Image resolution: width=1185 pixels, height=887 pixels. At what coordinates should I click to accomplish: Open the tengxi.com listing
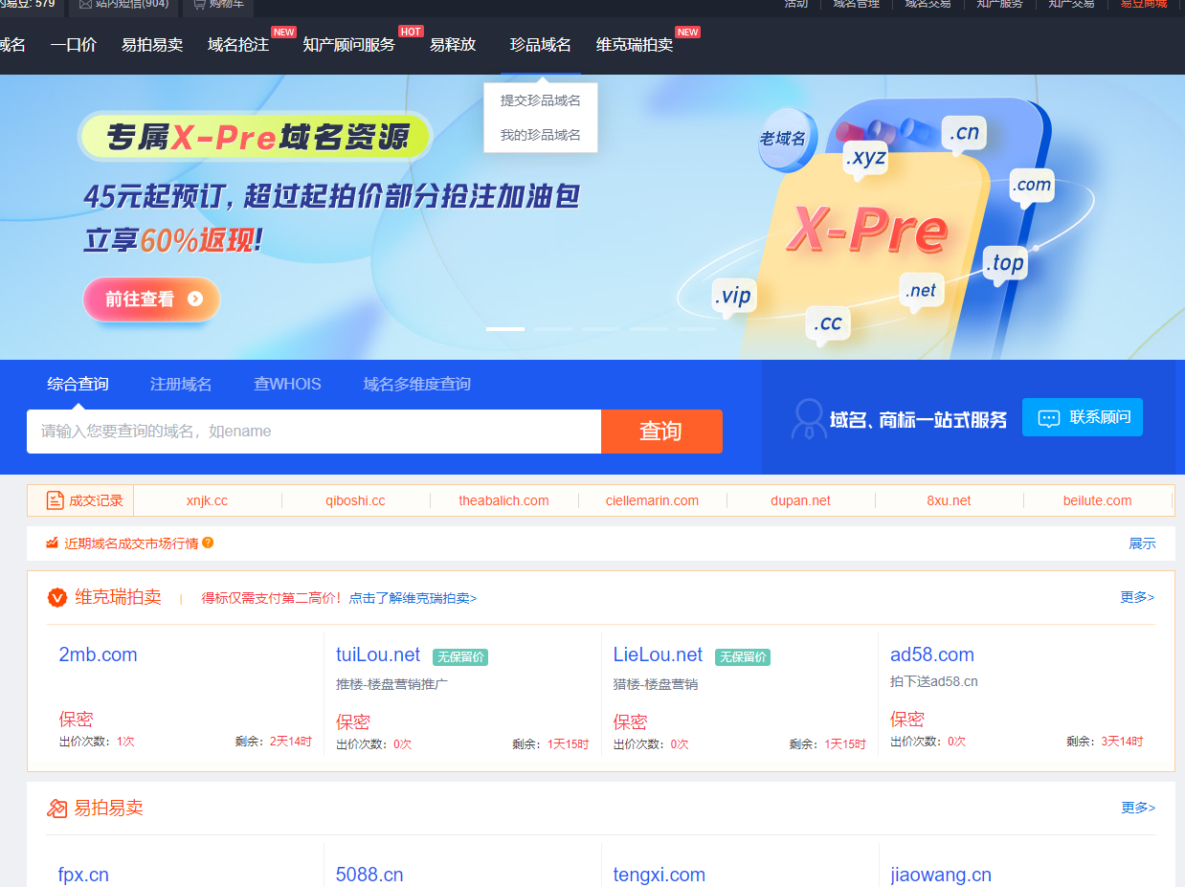(660, 875)
